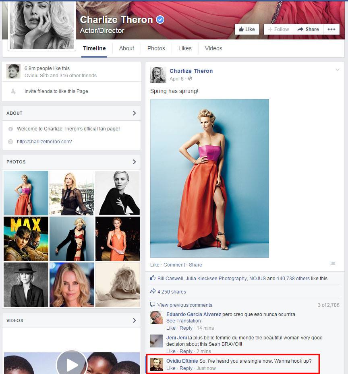Click View previous comments

tap(185, 305)
